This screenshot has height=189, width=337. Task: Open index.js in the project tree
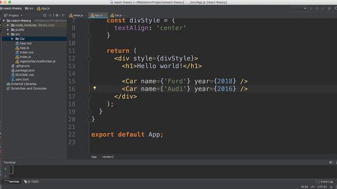point(25,57)
